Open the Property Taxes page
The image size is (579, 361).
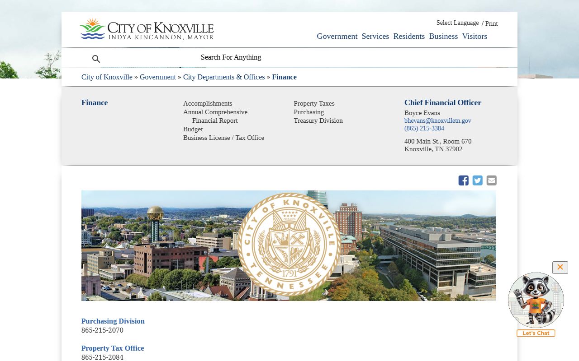click(314, 103)
